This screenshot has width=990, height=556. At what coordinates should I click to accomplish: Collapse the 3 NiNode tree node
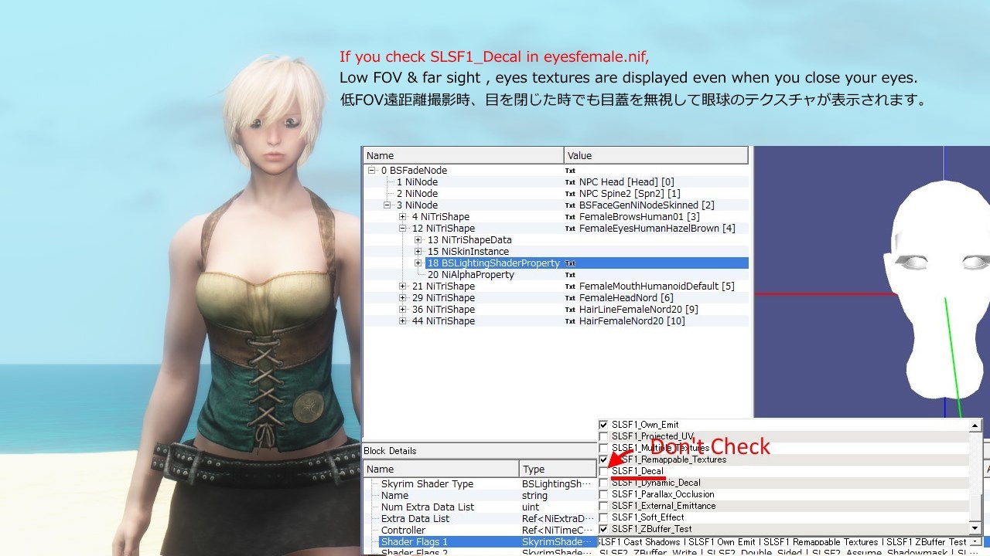pos(387,205)
